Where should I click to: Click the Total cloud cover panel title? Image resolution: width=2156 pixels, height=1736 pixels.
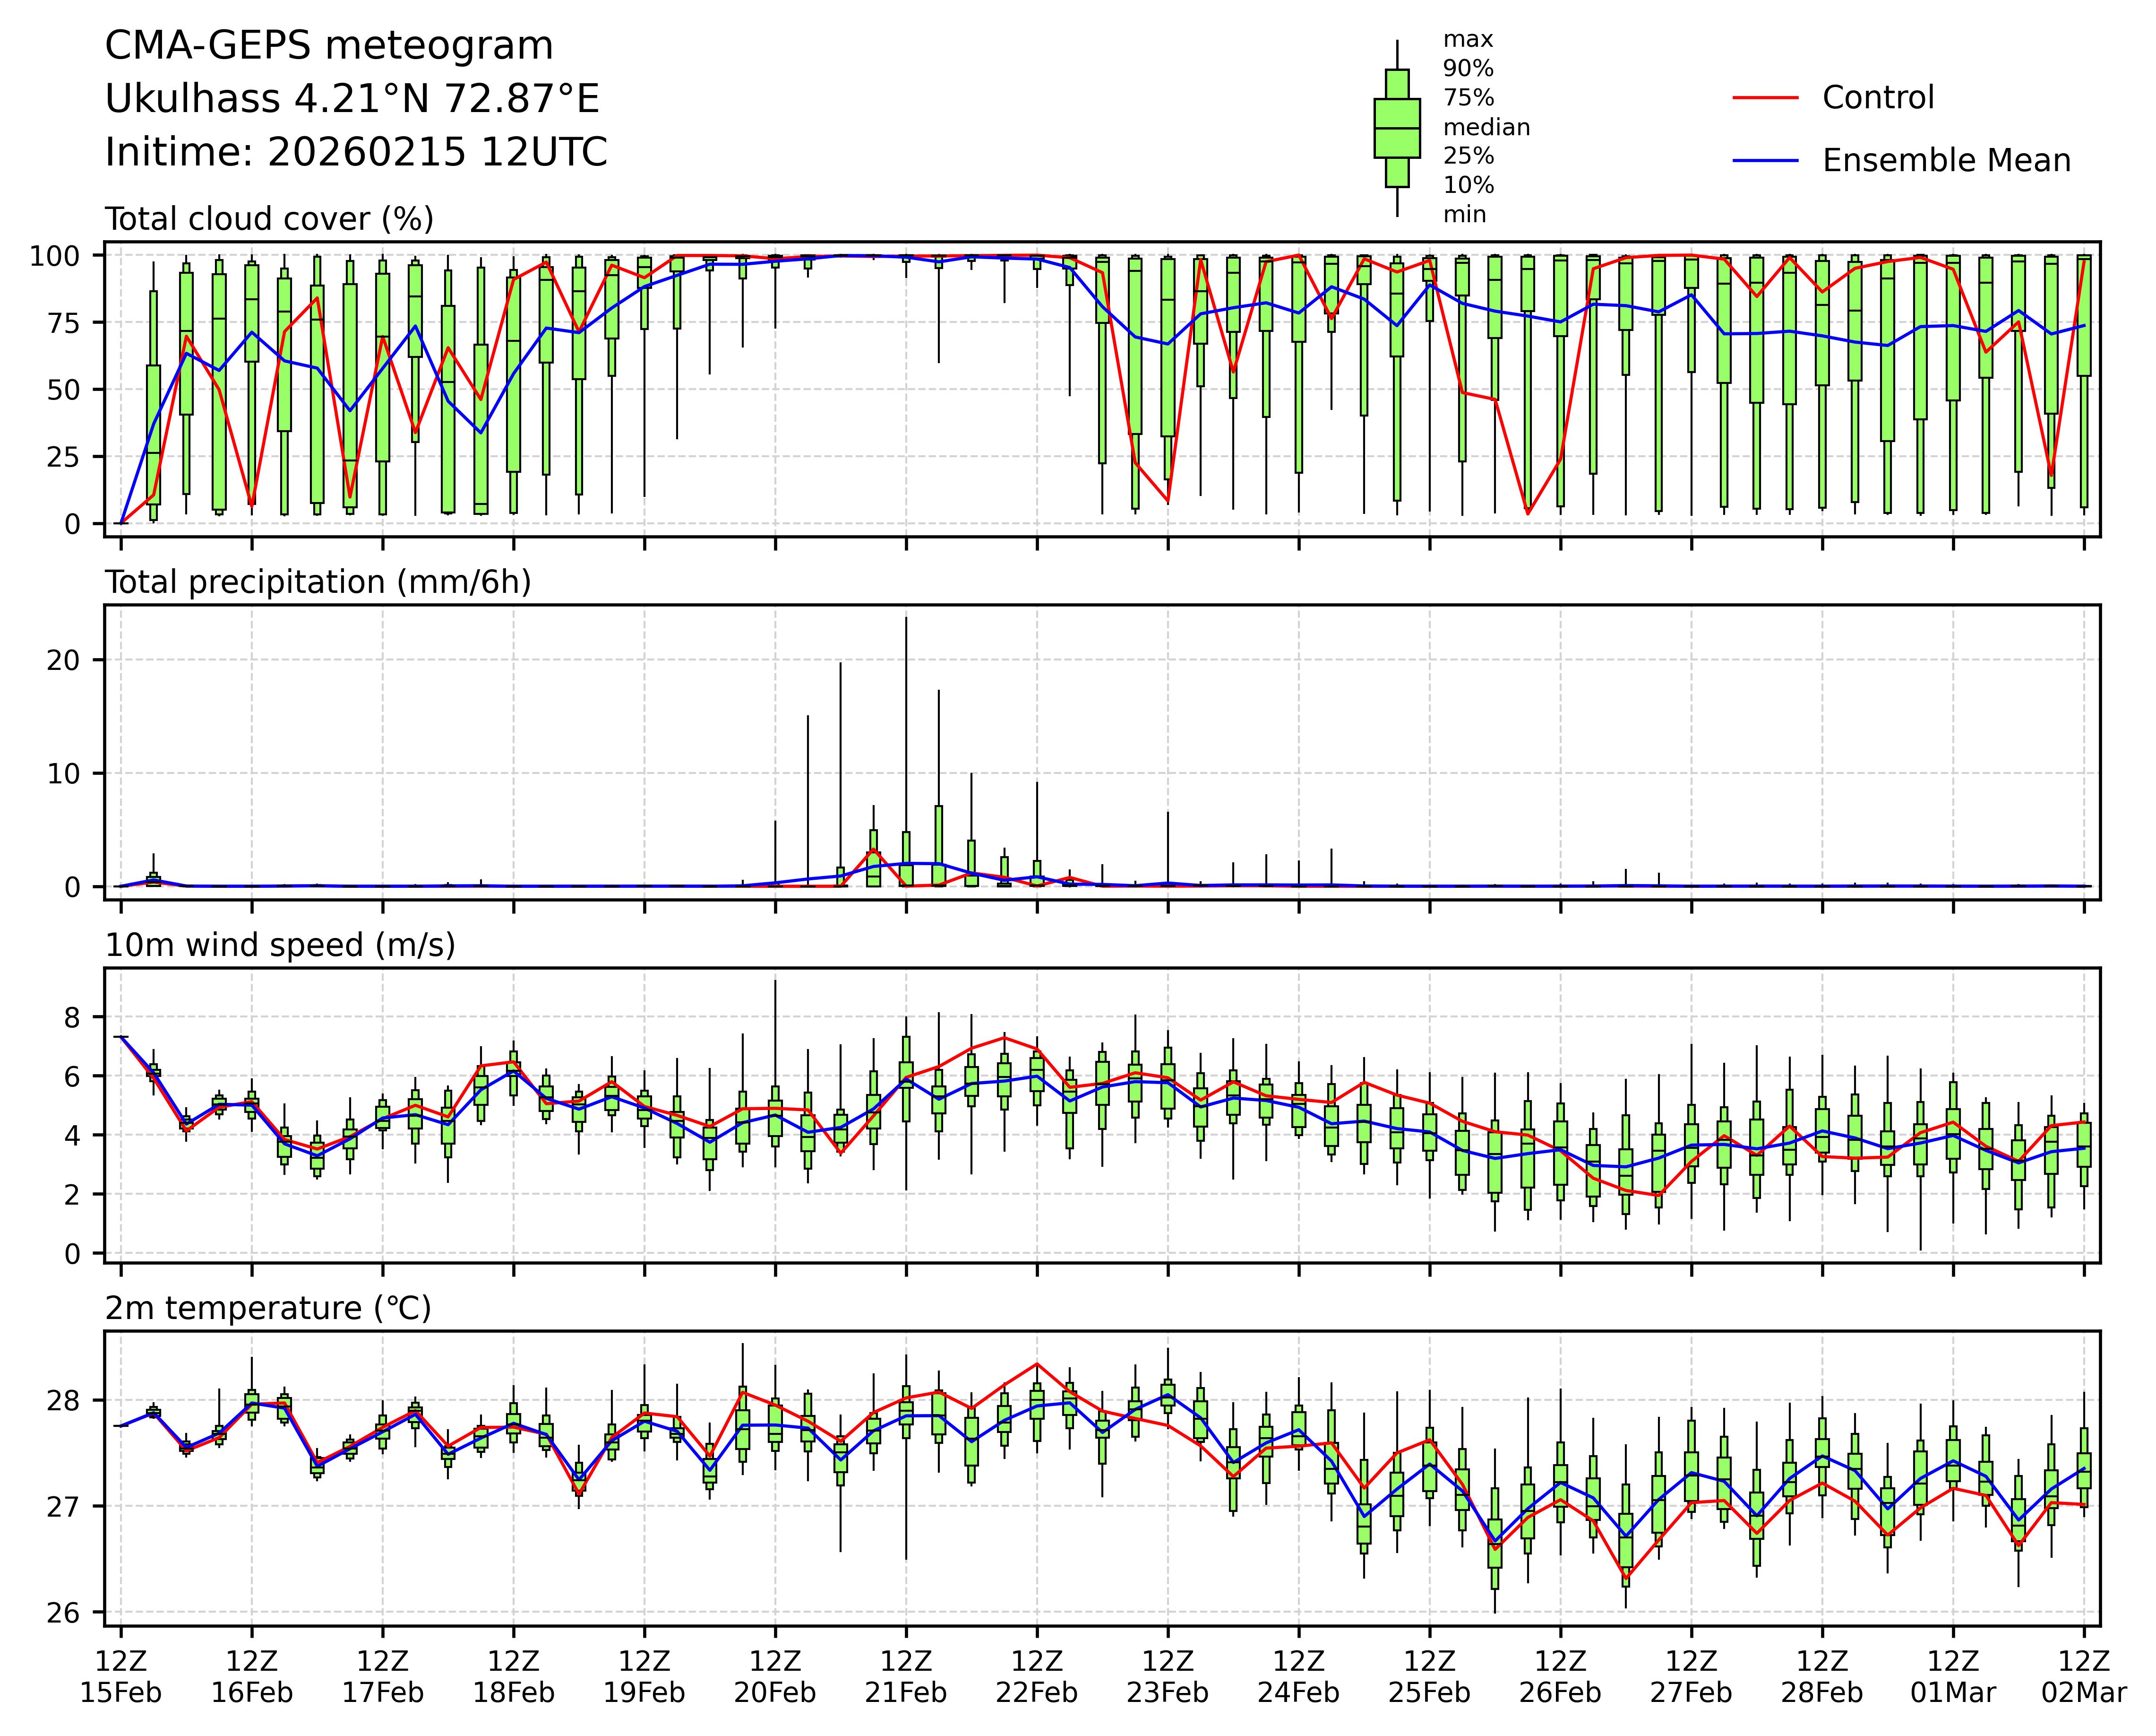[269, 219]
